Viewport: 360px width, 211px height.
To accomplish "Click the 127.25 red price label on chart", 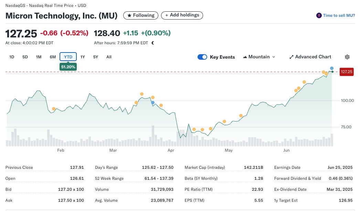I will pos(347,72).
